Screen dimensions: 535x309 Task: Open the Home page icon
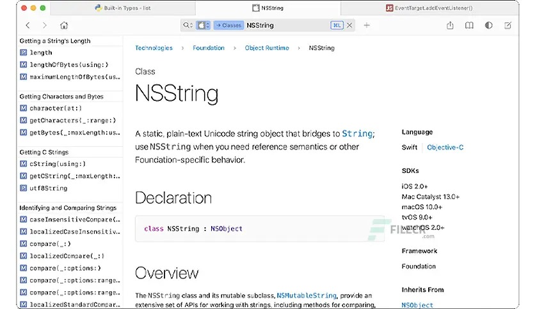[64, 26]
